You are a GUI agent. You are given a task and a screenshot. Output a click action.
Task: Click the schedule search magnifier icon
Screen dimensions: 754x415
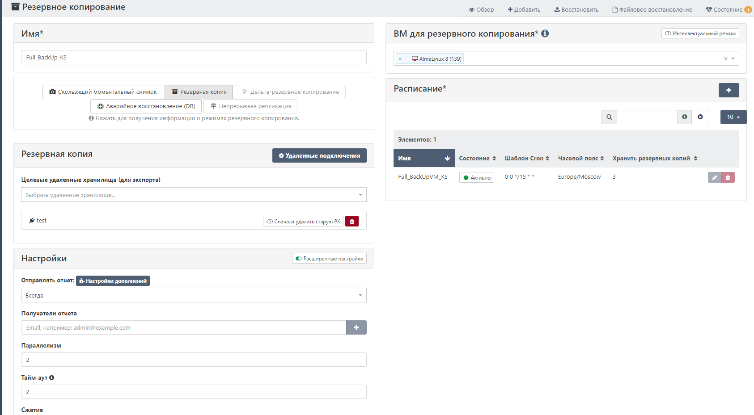click(609, 117)
